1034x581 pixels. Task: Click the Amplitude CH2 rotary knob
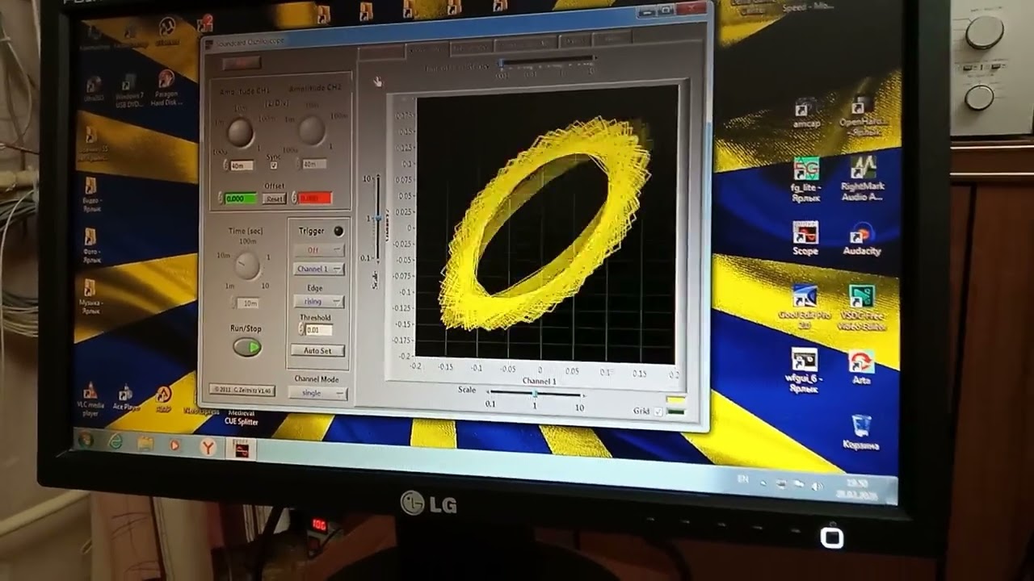click(x=312, y=130)
